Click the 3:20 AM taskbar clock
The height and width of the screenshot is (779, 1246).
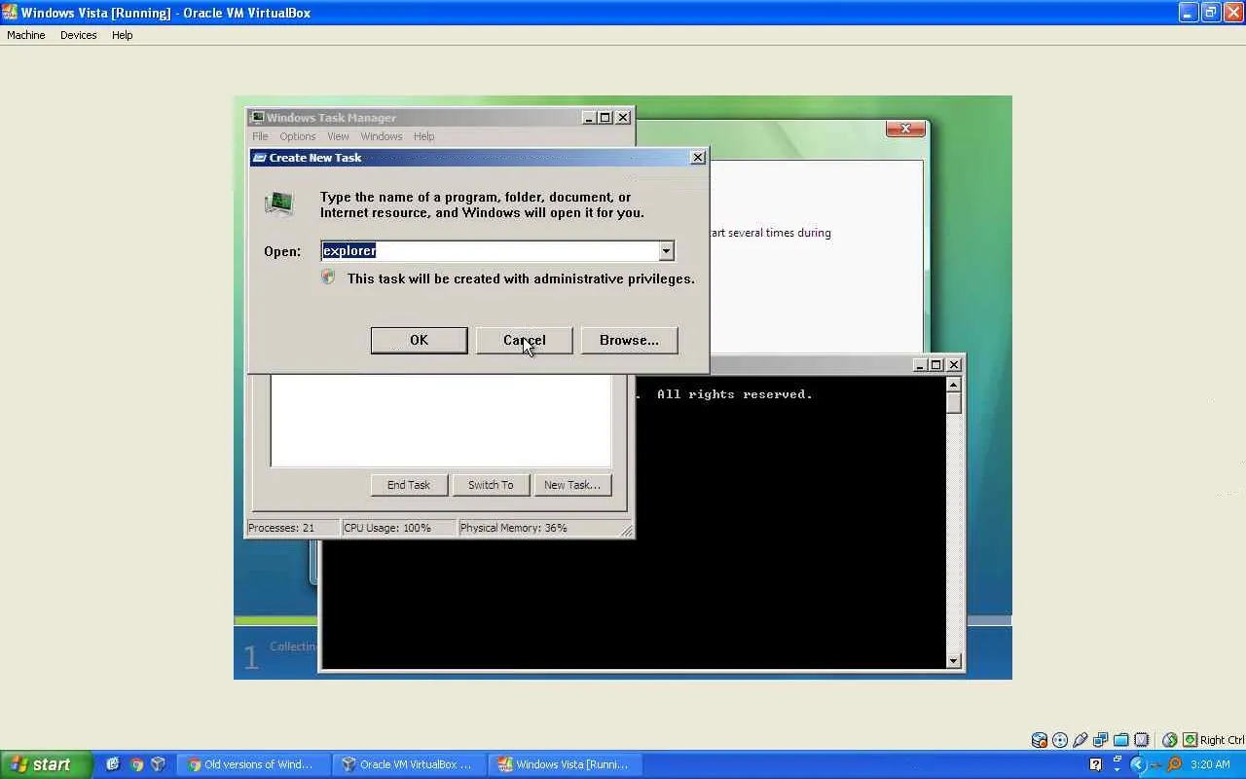[1210, 764]
